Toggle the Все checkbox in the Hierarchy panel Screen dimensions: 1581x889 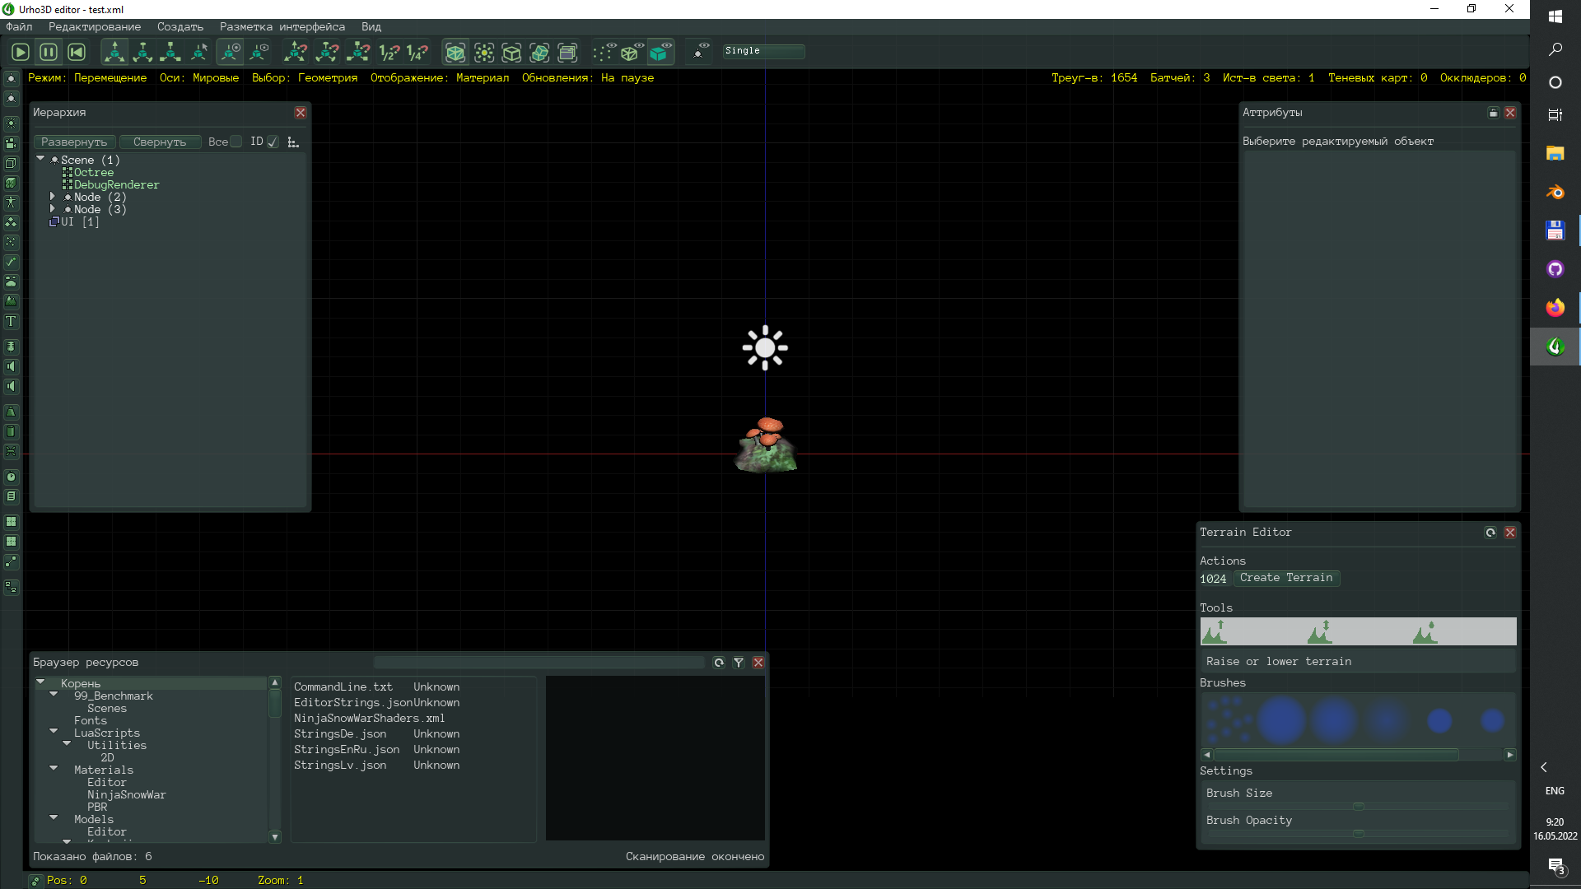[236, 142]
